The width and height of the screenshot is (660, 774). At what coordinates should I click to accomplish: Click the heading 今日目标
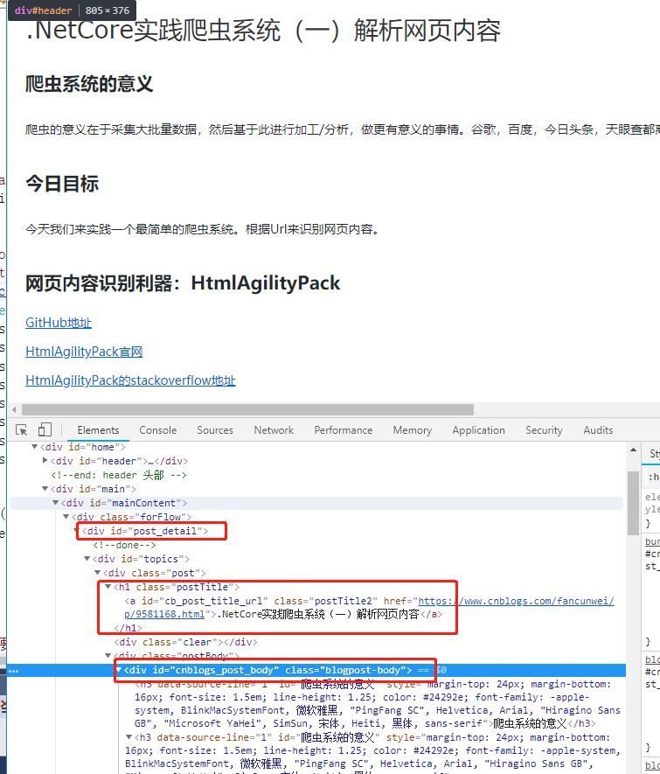pos(62,184)
